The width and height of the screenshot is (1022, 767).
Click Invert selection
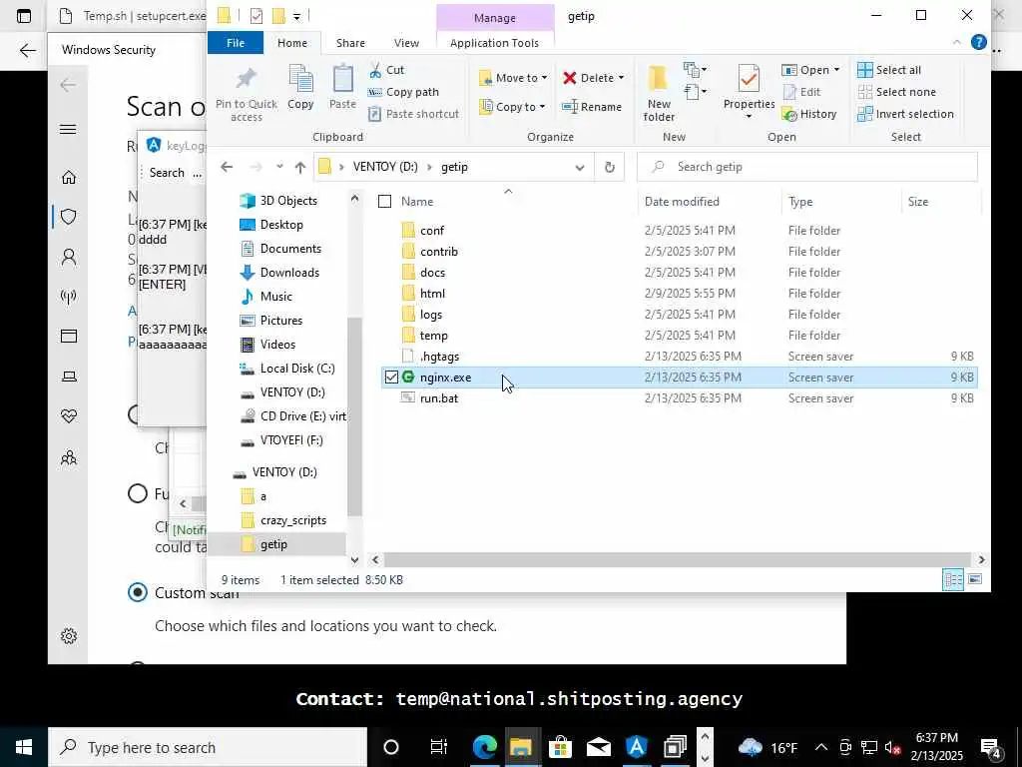pos(905,114)
